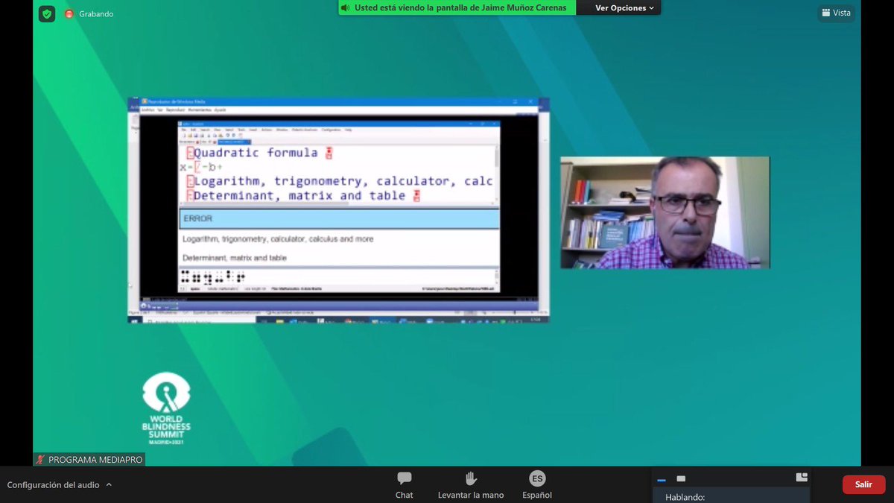Click the editor's vertical scrollbar in shared screen
This screenshot has width=894, height=503.
pos(496,174)
